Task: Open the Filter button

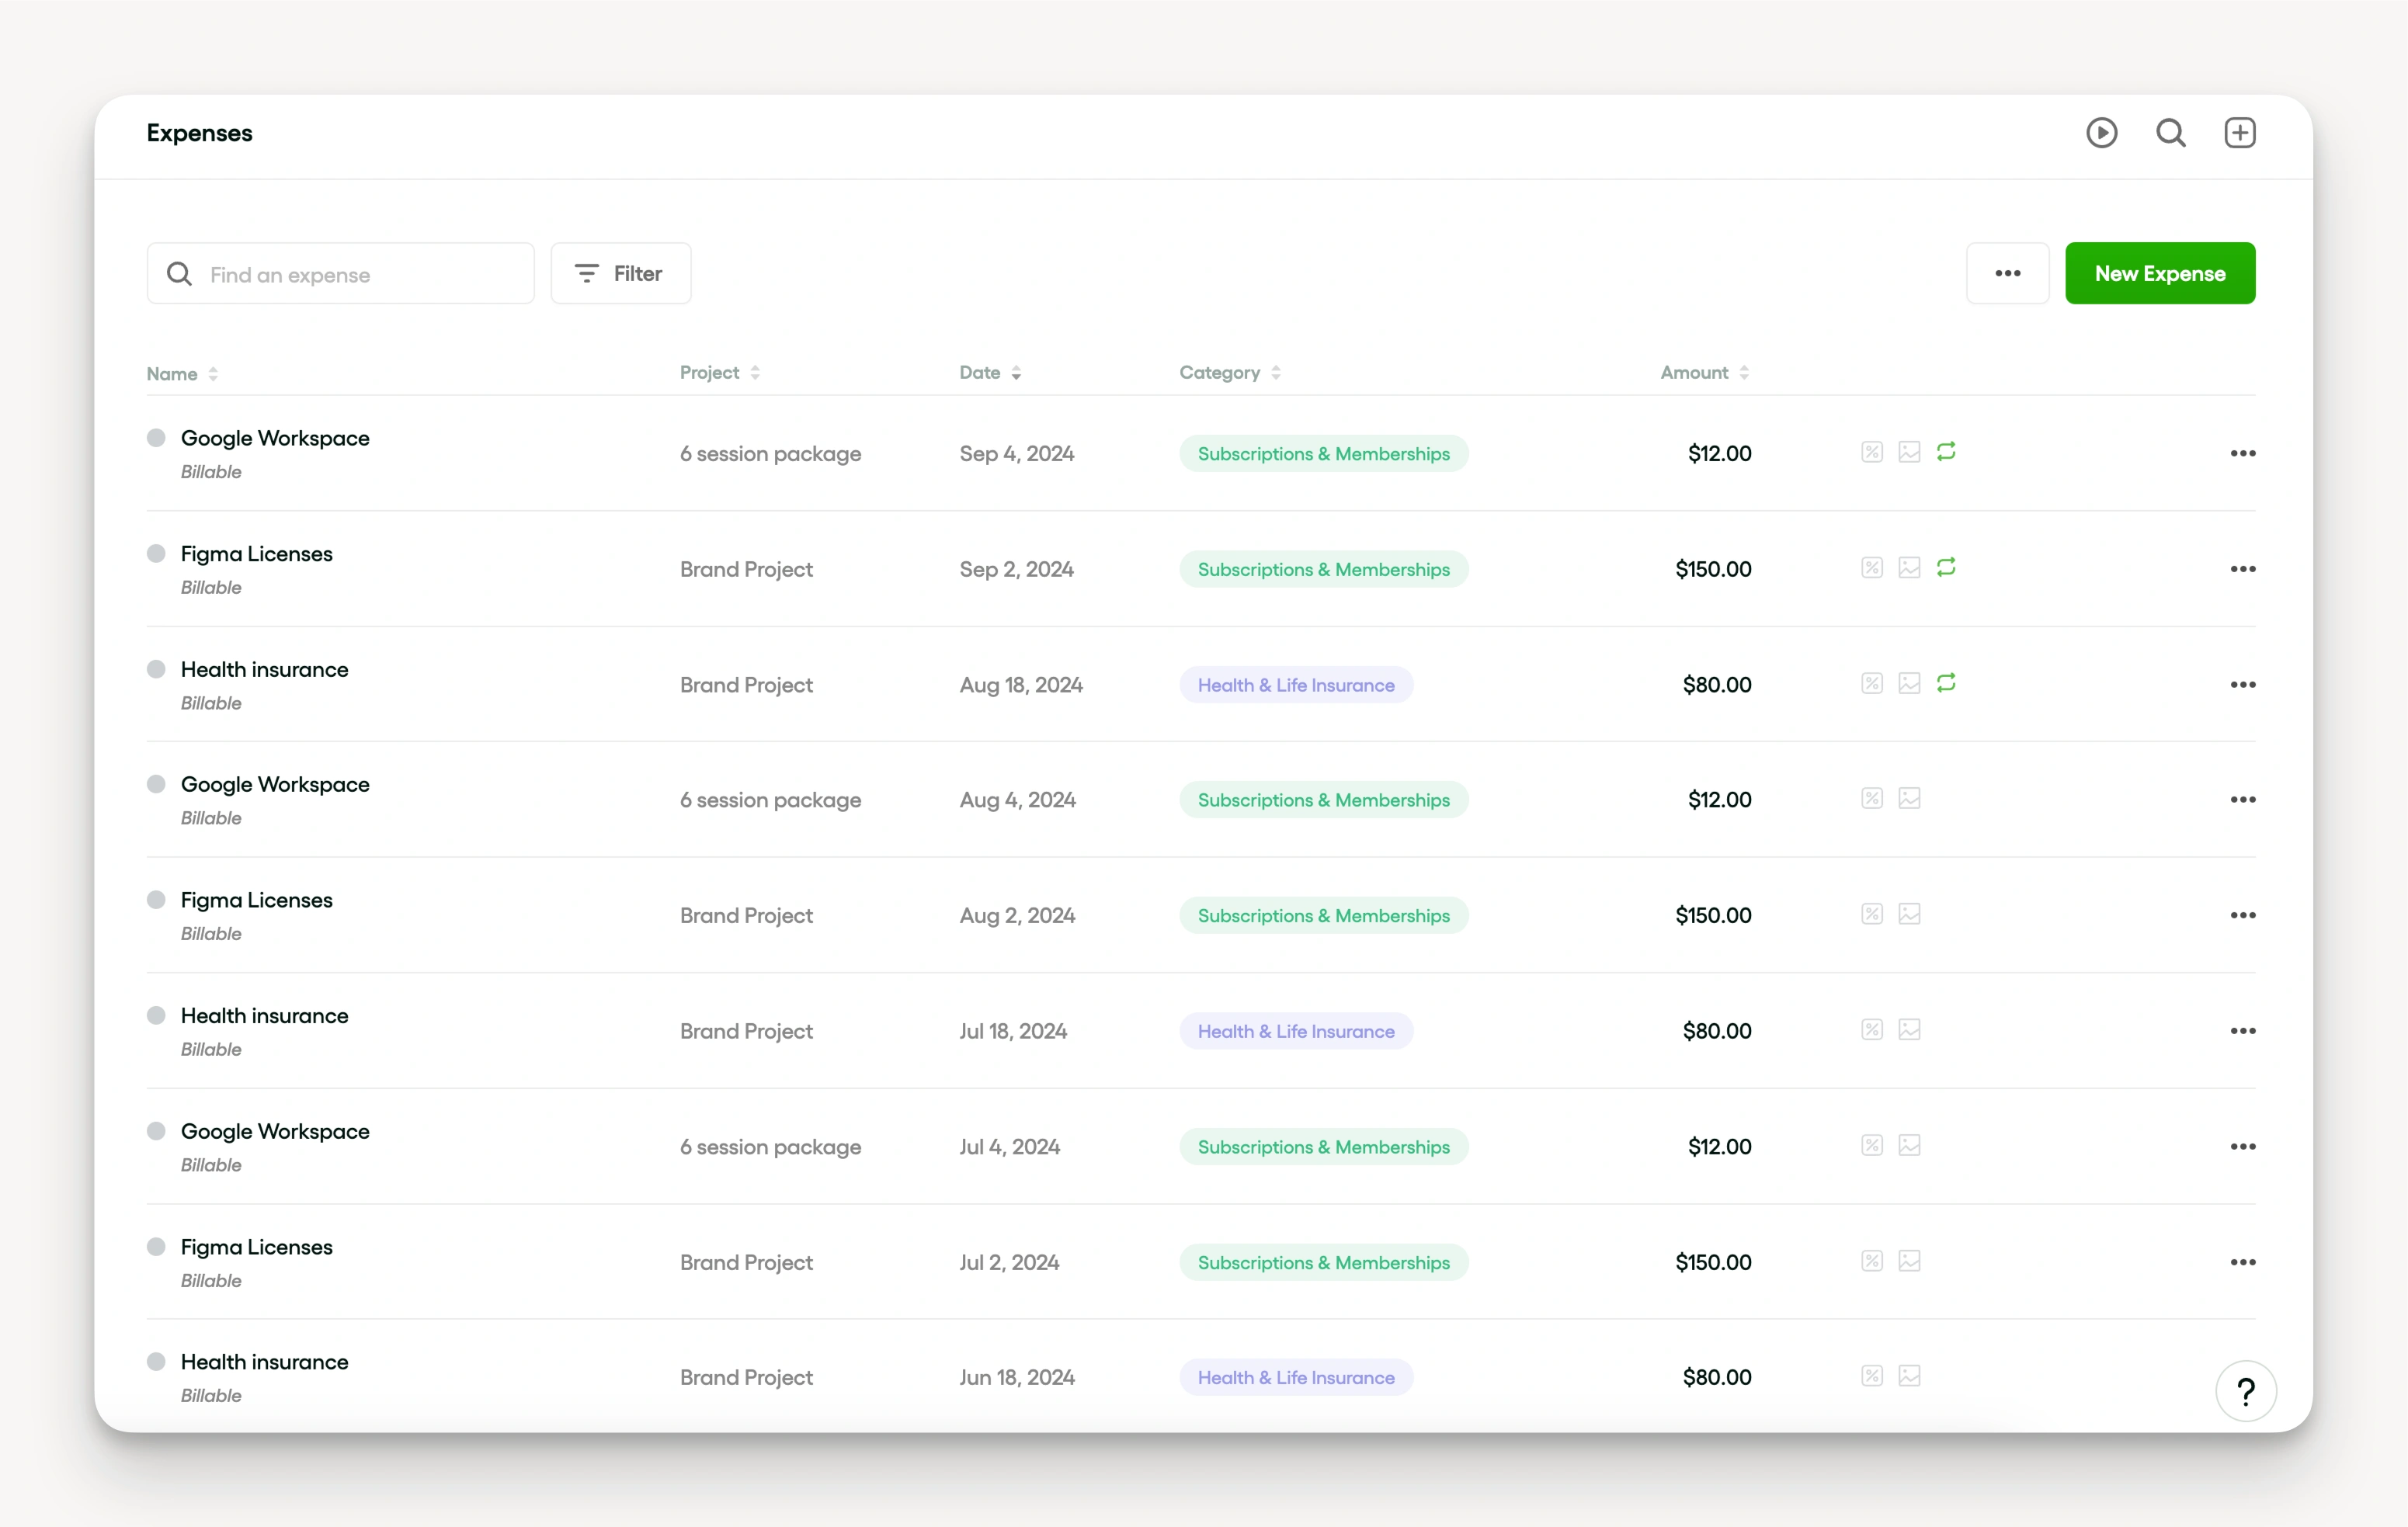Action: click(x=620, y=273)
